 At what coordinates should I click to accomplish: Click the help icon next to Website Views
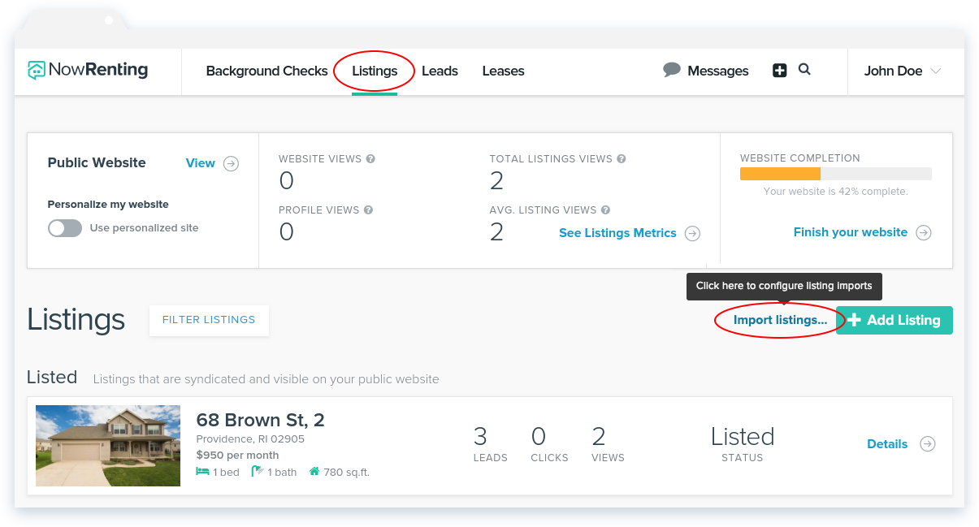click(370, 159)
